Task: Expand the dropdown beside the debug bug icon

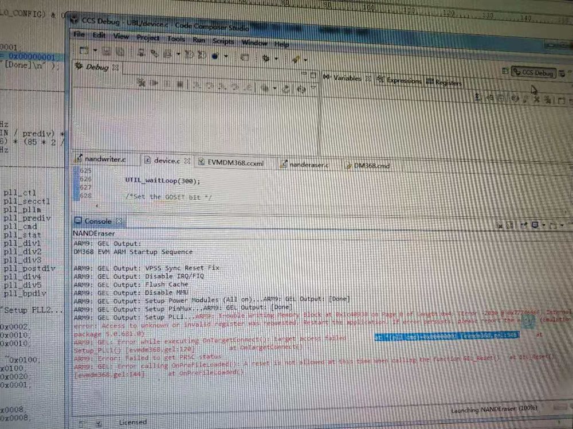Action: (276, 58)
